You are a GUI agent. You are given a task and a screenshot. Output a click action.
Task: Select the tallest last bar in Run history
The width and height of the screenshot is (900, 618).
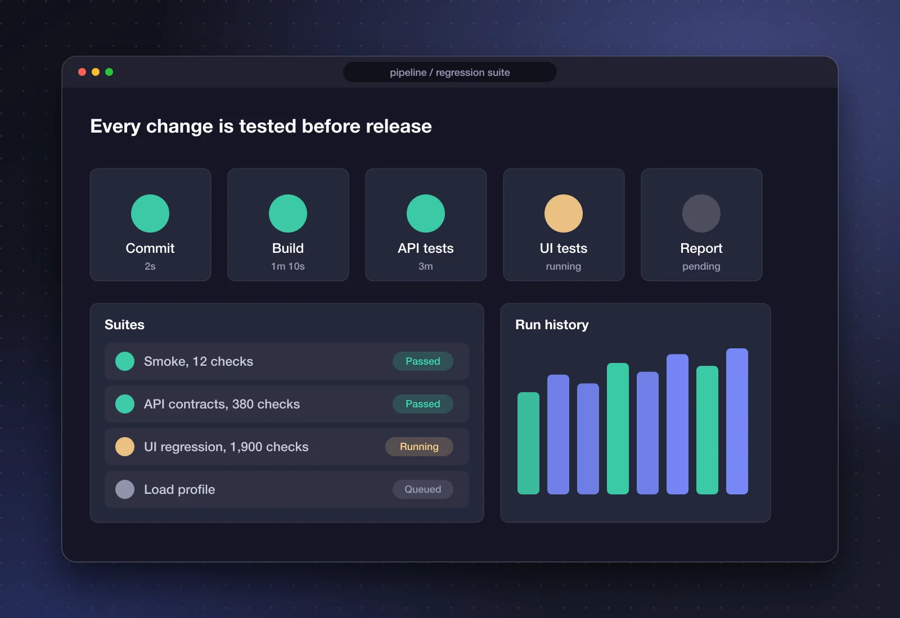click(x=737, y=421)
